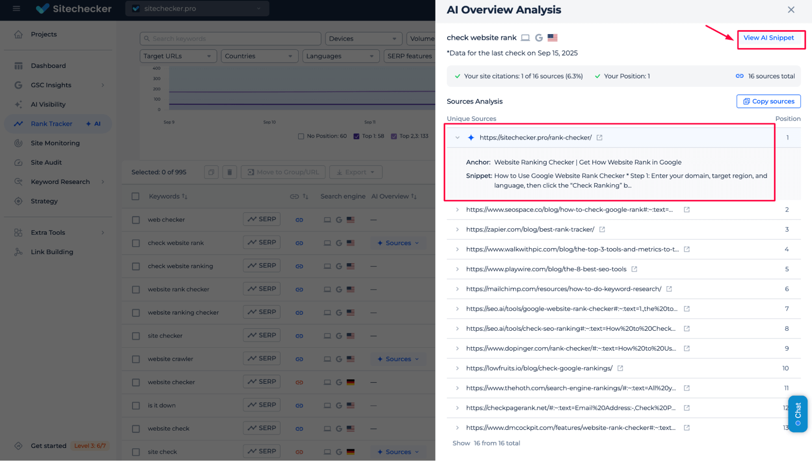The height and width of the screenshot is (461, 812).
Task: Click Site Audit icon in sidebar
Action: point(18,162)
